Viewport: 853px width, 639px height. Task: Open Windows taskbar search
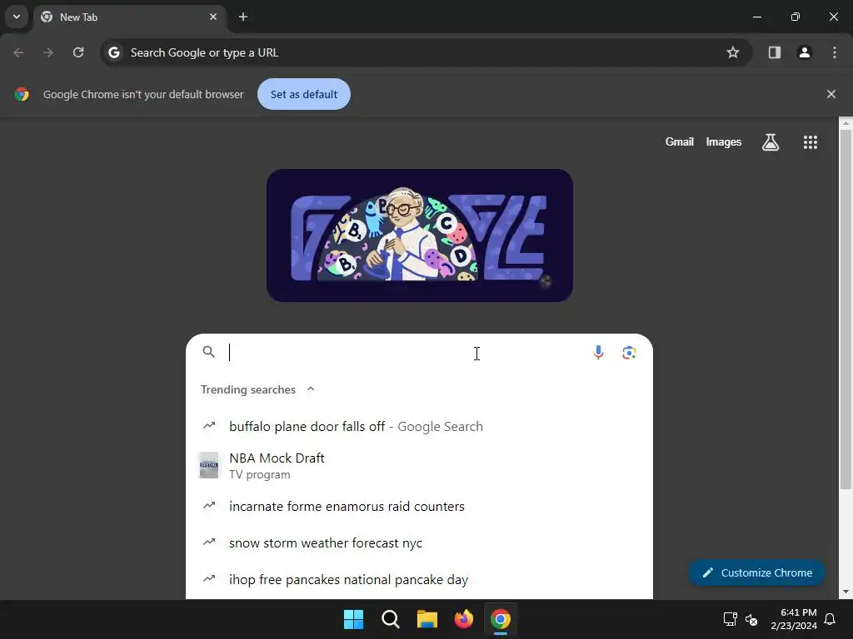click(390, 619)
